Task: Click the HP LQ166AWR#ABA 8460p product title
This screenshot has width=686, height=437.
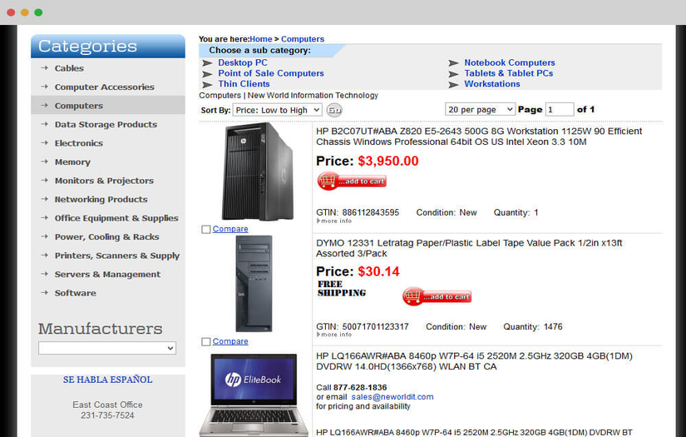Action: 474,361
